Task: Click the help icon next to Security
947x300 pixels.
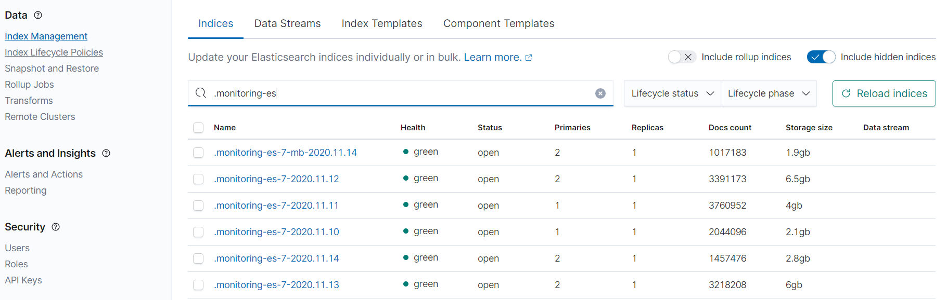Action: (x=56, y=227)
